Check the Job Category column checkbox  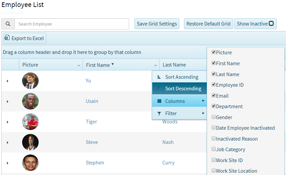(214, 149)
